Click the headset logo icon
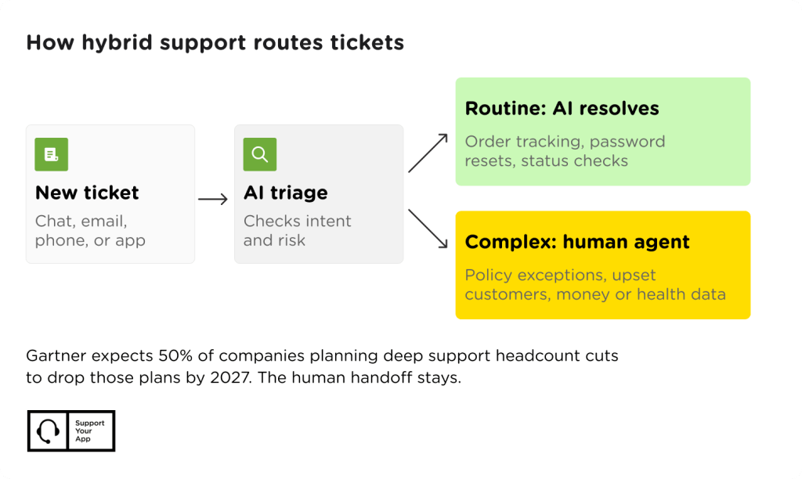The height and width of the screenshot is (479, 802). click(x=48, y=431)
